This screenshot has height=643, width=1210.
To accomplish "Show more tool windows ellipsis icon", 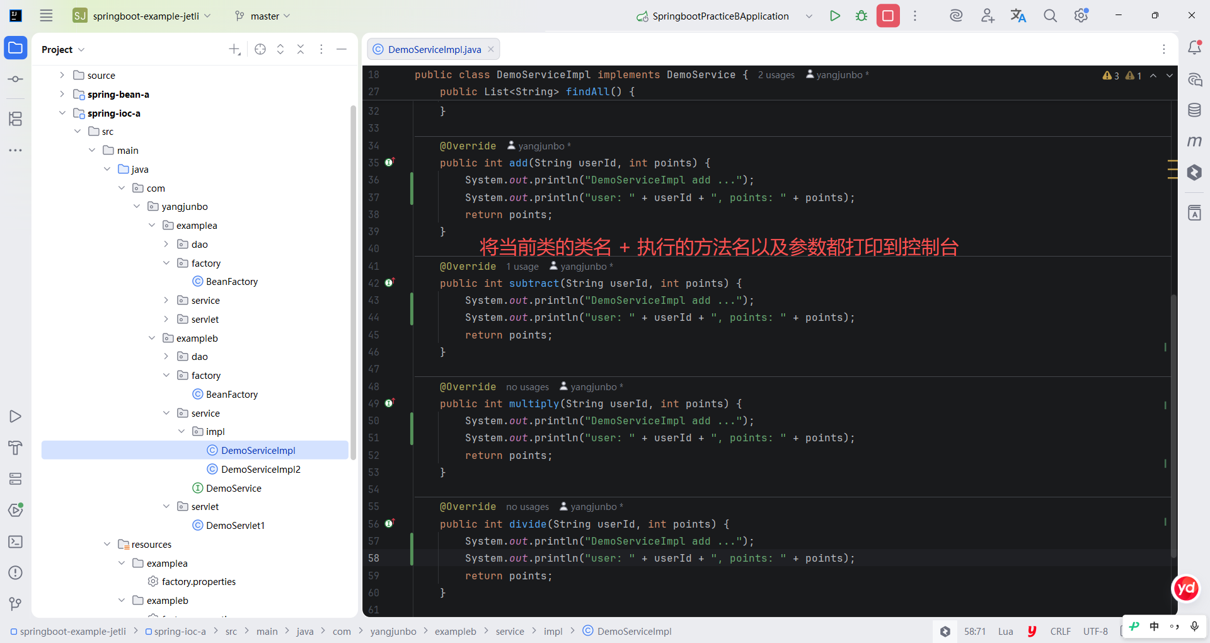I will (16, 150).
